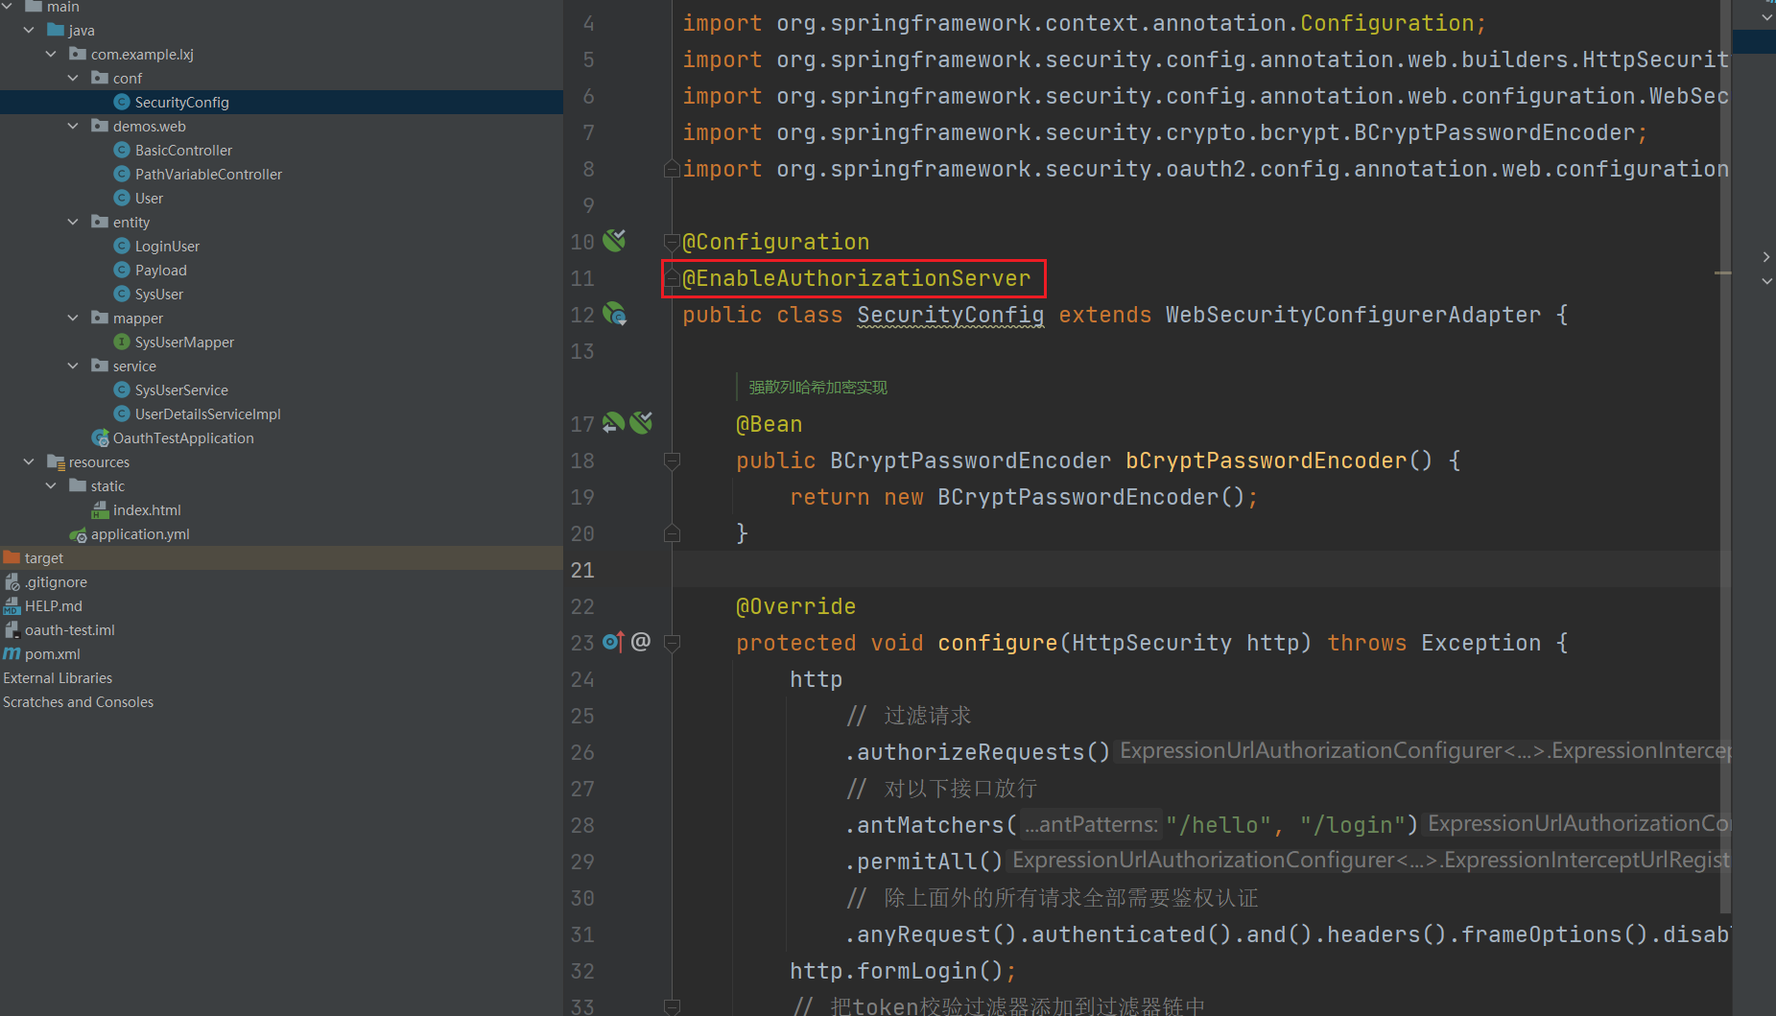
Task: Toggle the fold marker beside the last import statement
Action: 672,169
